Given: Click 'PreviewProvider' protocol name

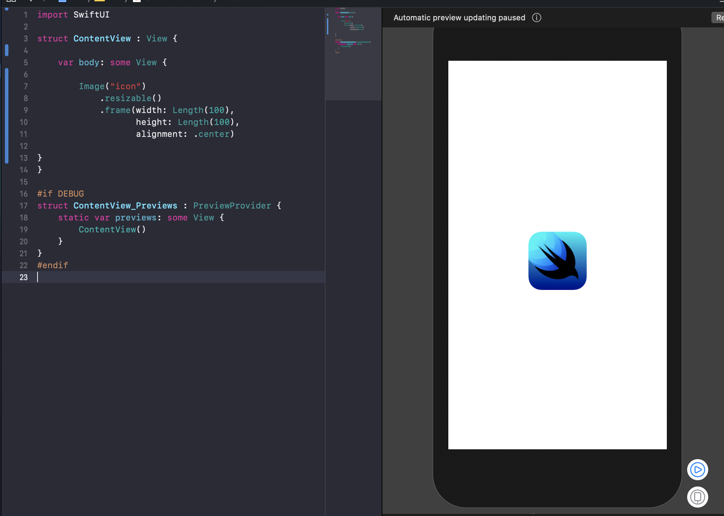Looking at the screenshot, I should (x=232, y=206).
